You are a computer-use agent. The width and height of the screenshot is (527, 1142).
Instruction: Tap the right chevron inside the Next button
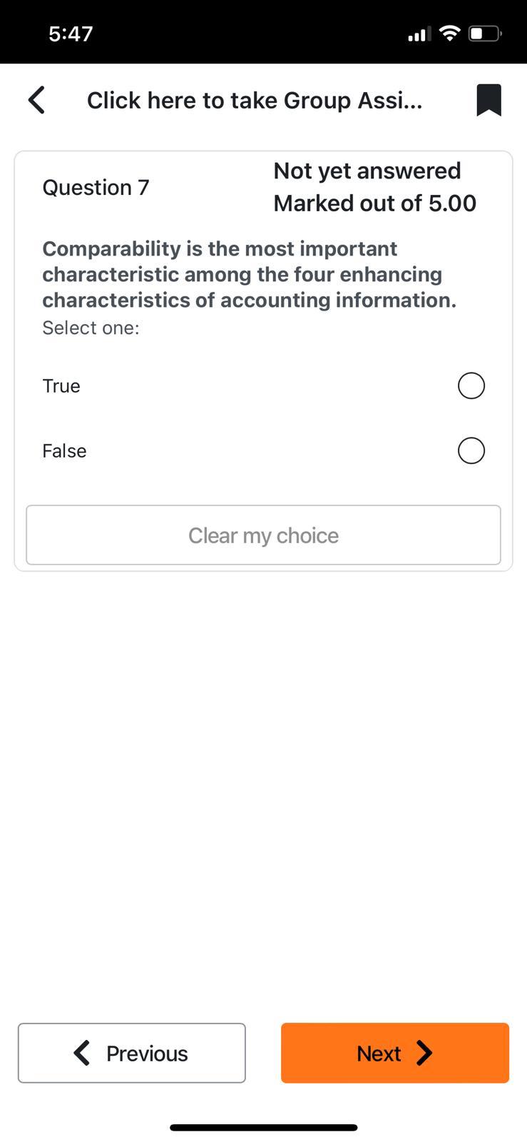point(425,1053)
